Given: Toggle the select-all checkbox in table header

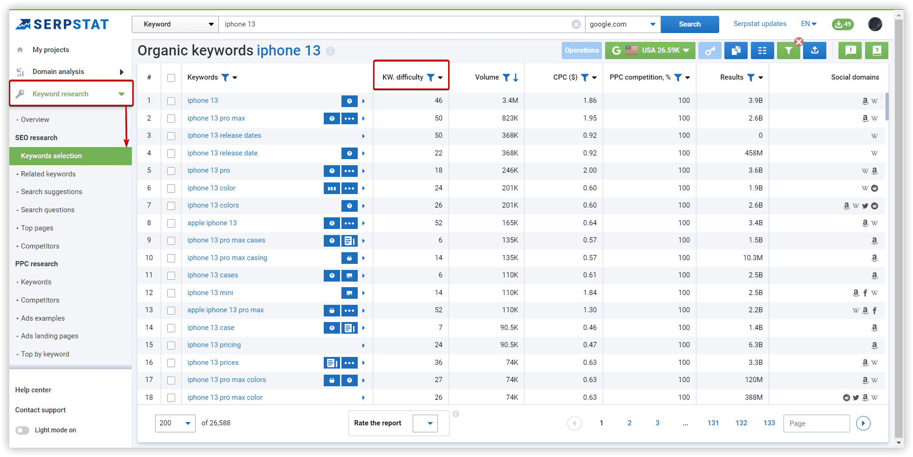Looking at the screenshot, I should tap(171, 78).
